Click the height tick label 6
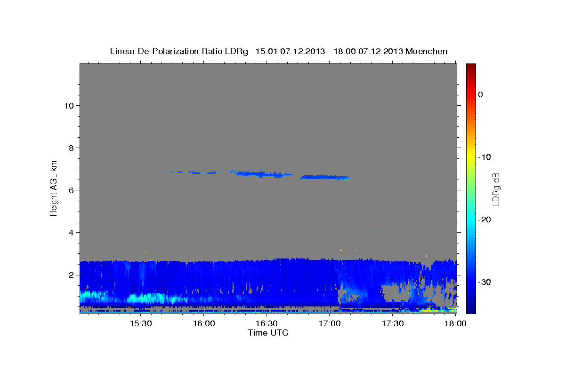This screenshot has width=565, height=376. pos(71,190)
